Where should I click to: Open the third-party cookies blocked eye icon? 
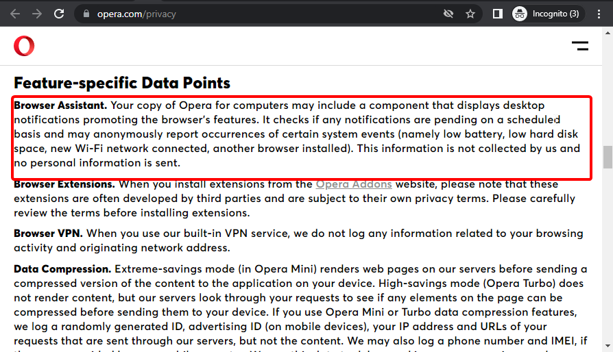[x=448, y=14]
